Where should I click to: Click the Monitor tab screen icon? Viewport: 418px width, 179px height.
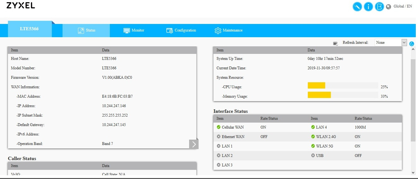pos(127,31)
